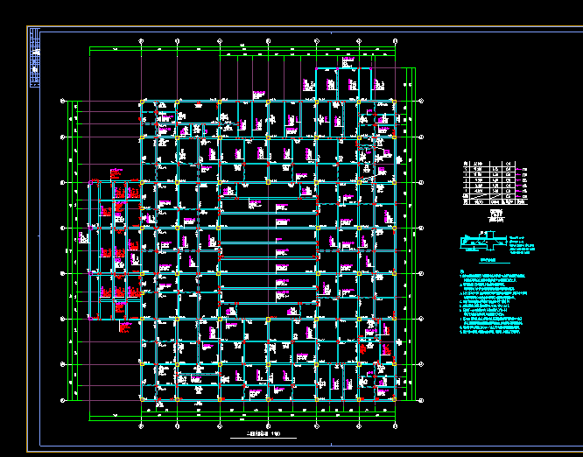583x457 pixels.
Task: Click the caption beneath the schedule table
Action: point(495,214)
